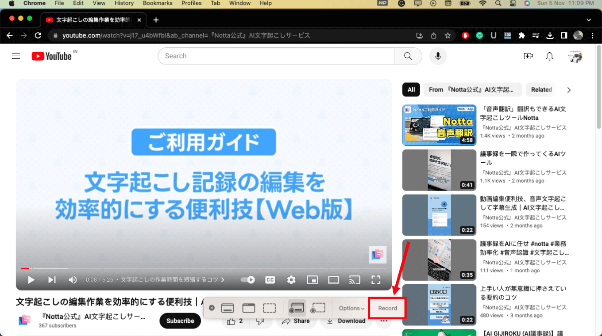Close the screenshot toolbar with X

tap(212, 308)
